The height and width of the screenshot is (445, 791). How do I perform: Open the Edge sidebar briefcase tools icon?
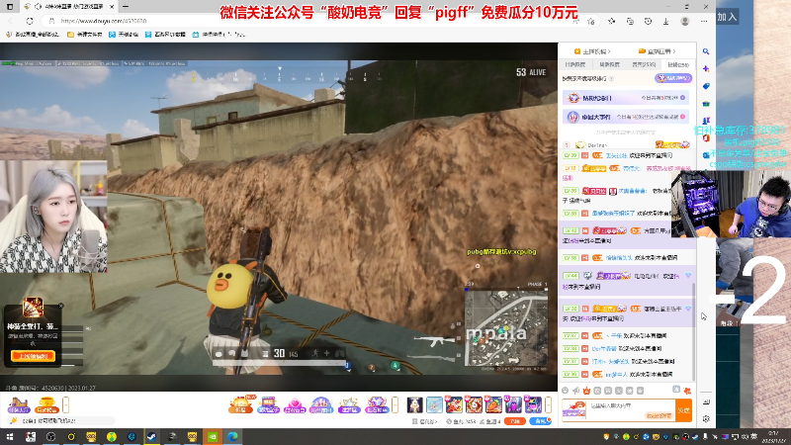(x=706, y=104)
